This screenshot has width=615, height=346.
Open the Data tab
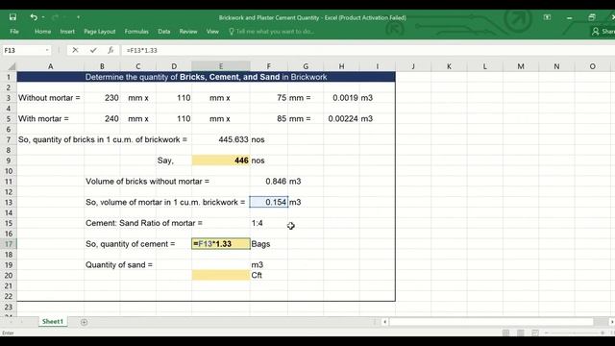click(164, 32)
